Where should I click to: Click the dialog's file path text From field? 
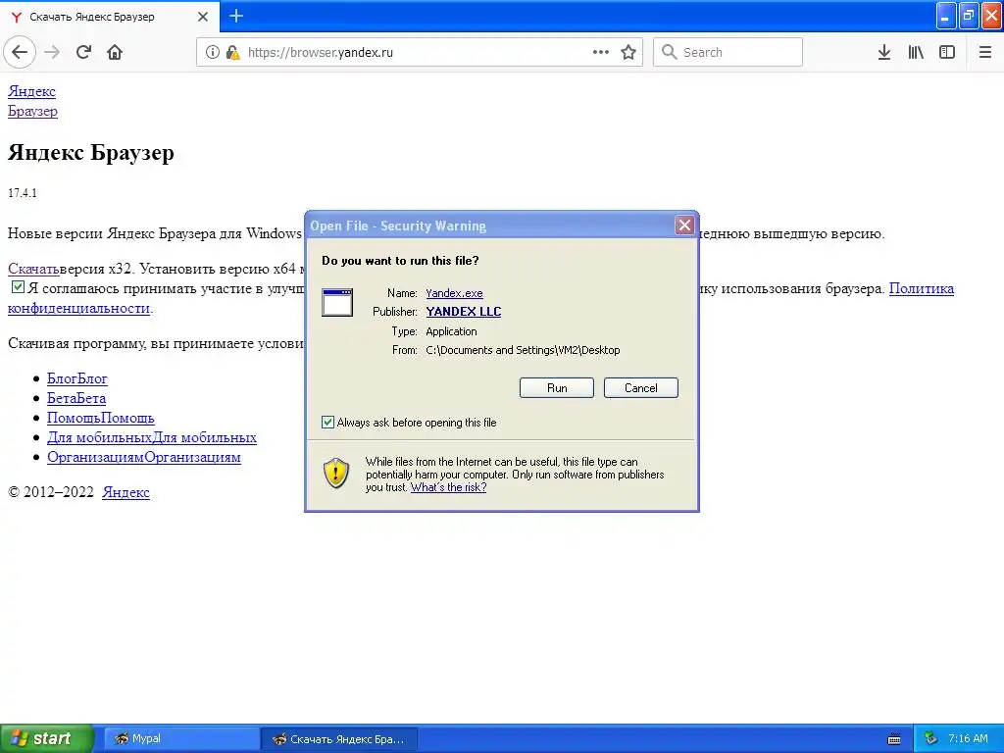tap(523, 350)
